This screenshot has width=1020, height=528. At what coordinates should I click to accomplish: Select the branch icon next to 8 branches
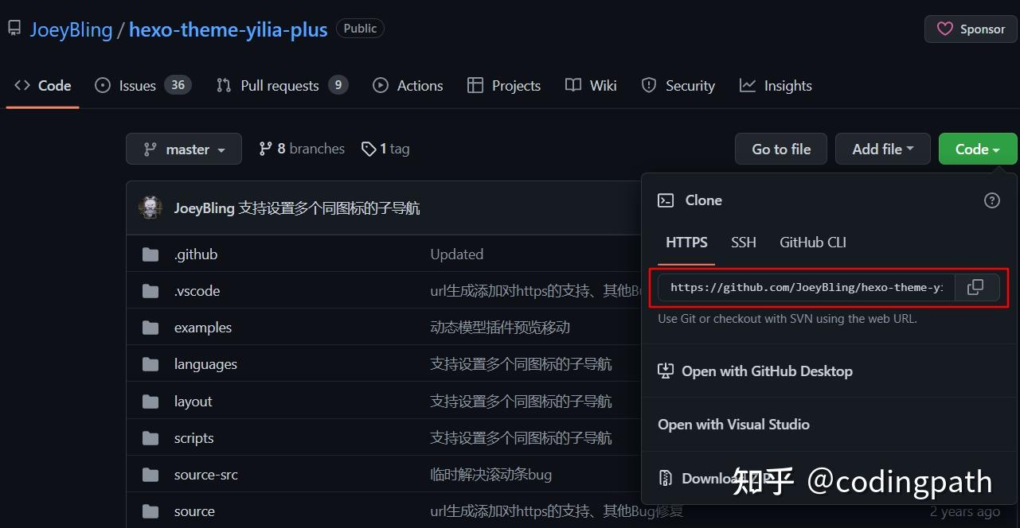pos(265,148)
